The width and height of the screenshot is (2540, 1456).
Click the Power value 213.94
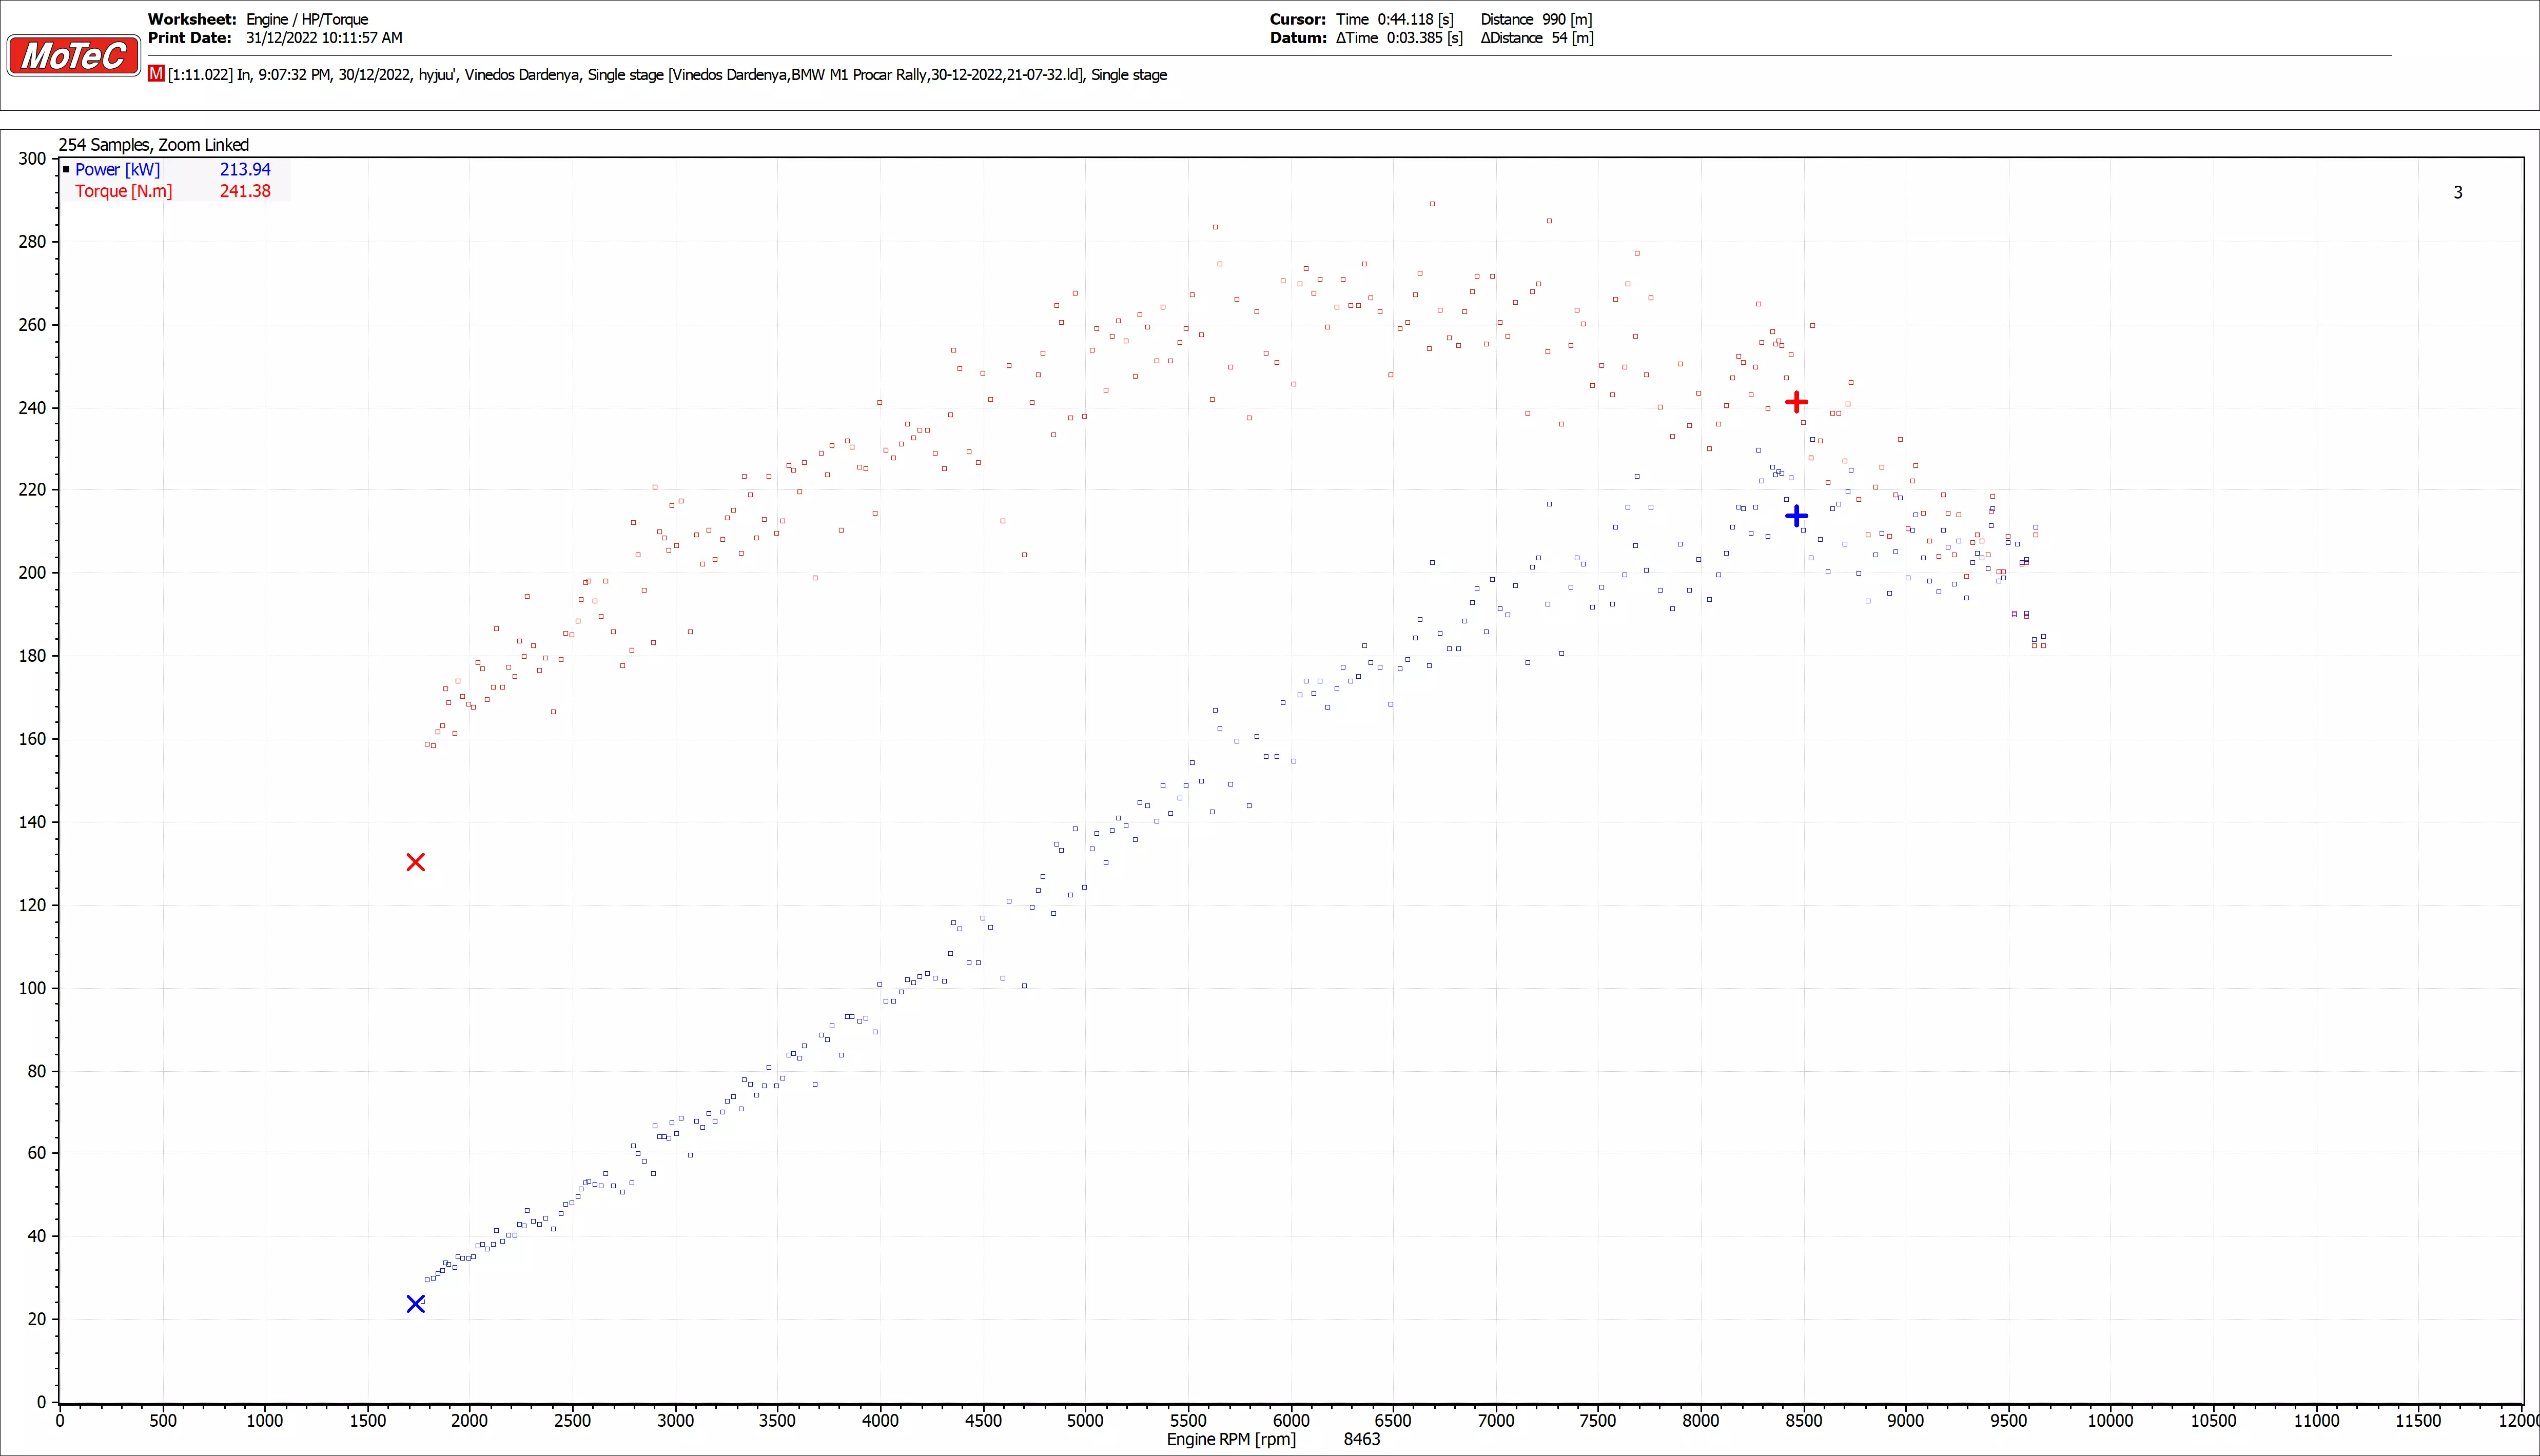click(x=245, y=170)
